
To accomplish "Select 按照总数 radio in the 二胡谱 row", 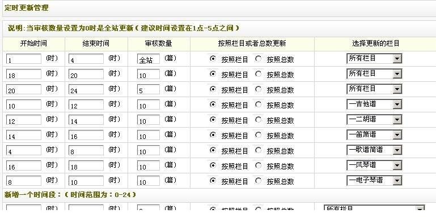I will 259,119.
